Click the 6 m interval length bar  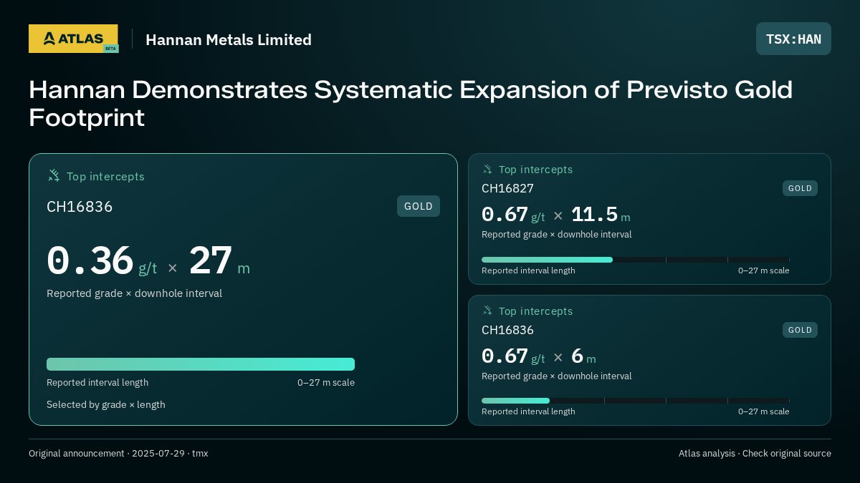636,401
